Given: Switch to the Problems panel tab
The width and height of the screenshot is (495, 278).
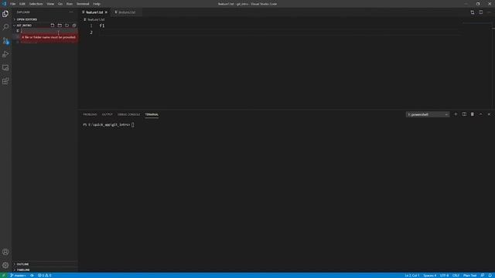Looking at the screenshot, I should tap(90, 114).
